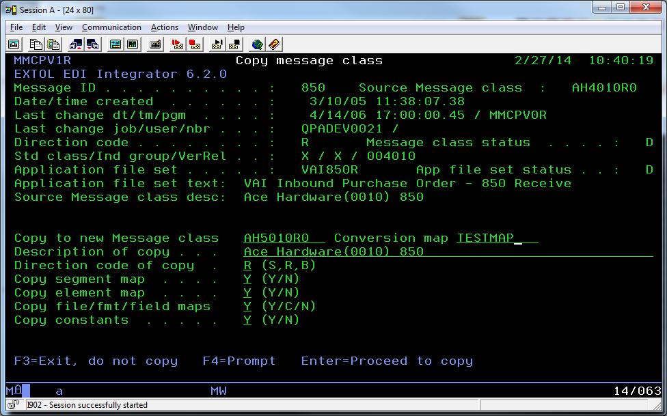This screenshot has height=416, width=667.
Task: Click the (Y/C/N) options hint
Action: click(x=289, y=306)
